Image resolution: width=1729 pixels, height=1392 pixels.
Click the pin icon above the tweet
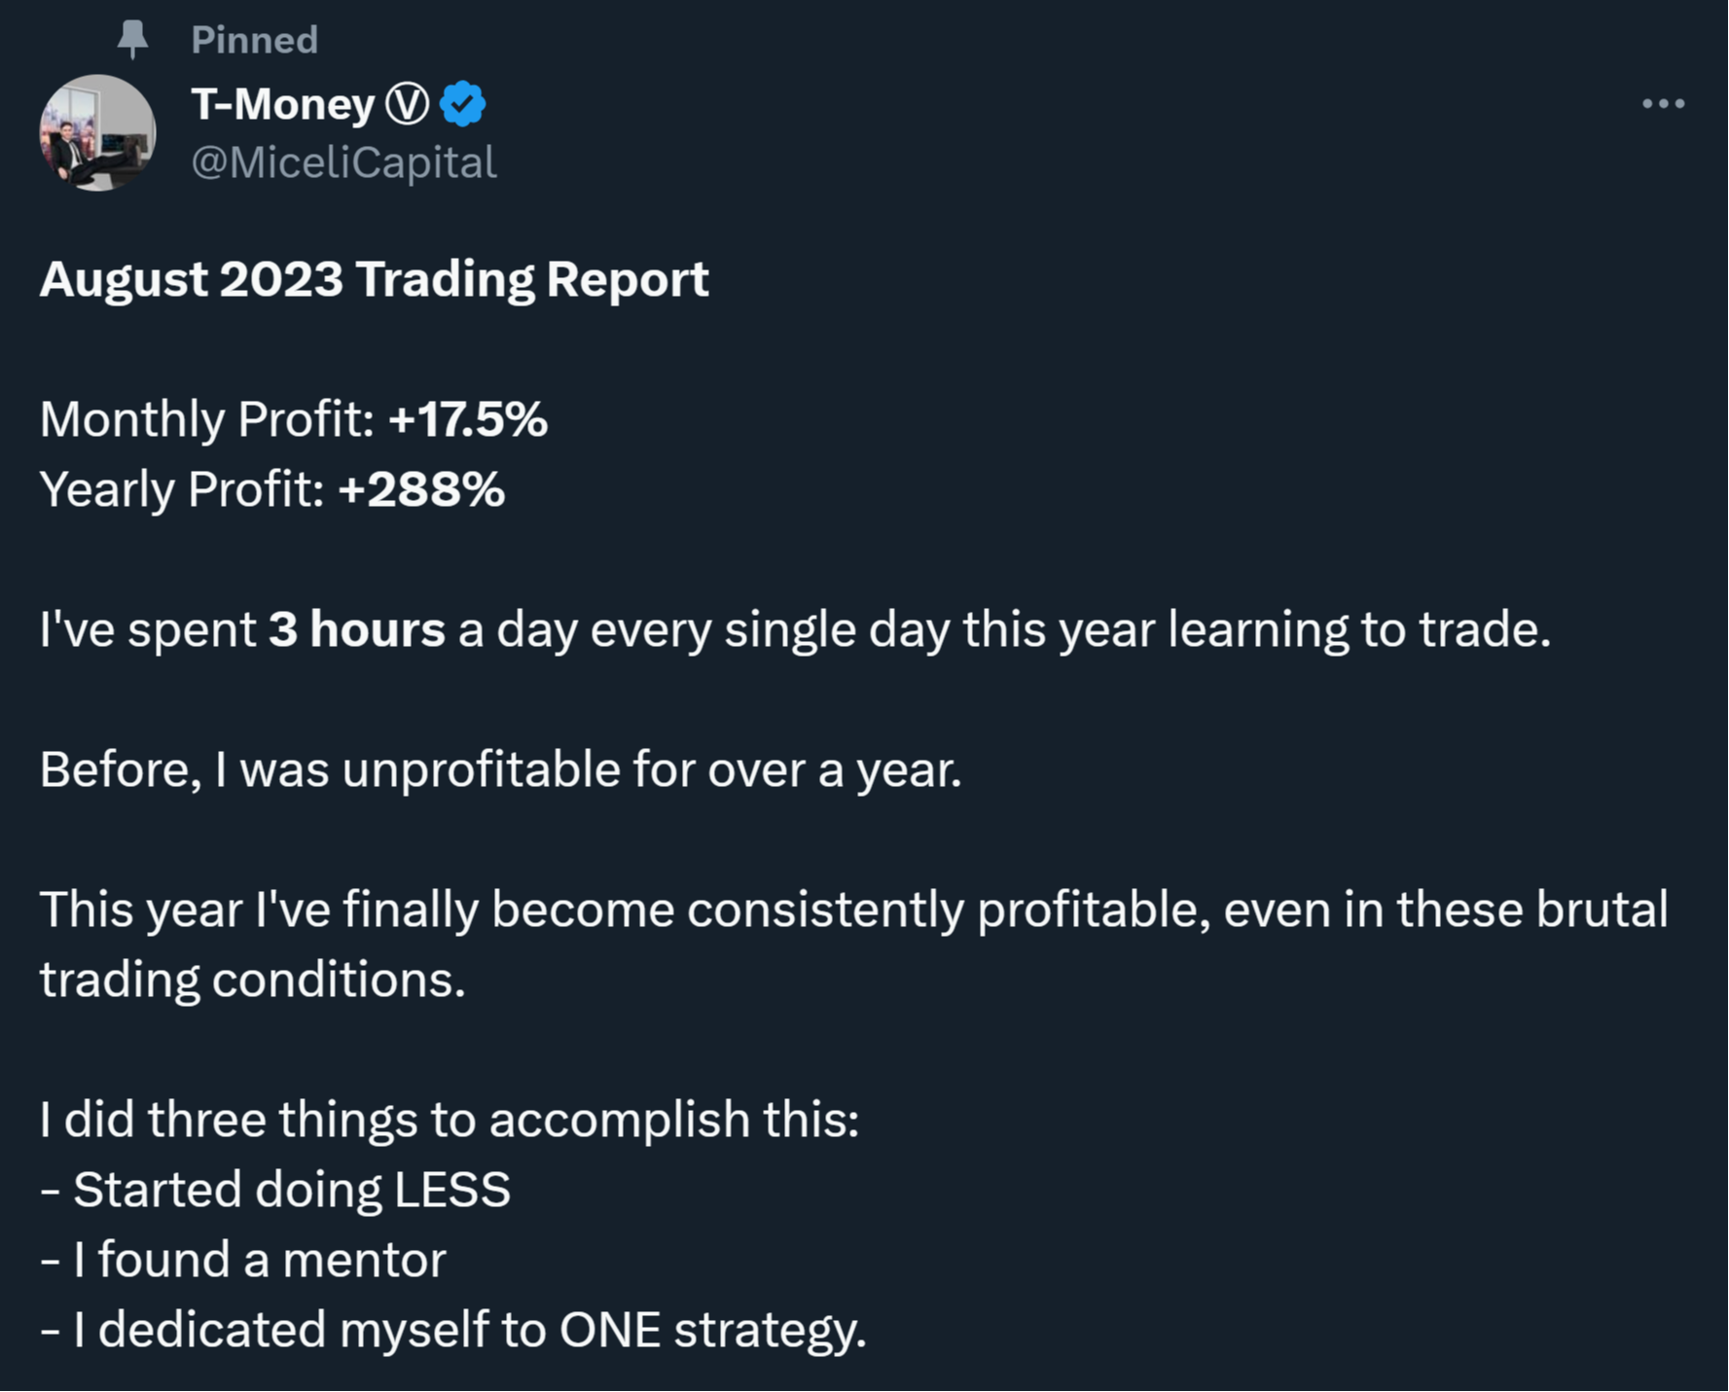point(132,40)
